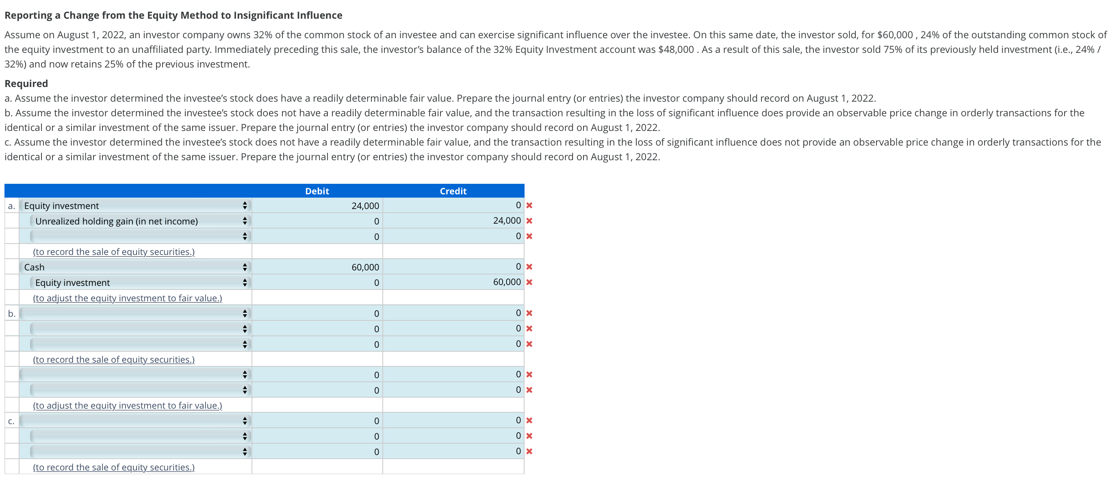Click the error mark beside the 60,000 Equity investment credit
Screen dimensions: 1119x479
[529, 282]
